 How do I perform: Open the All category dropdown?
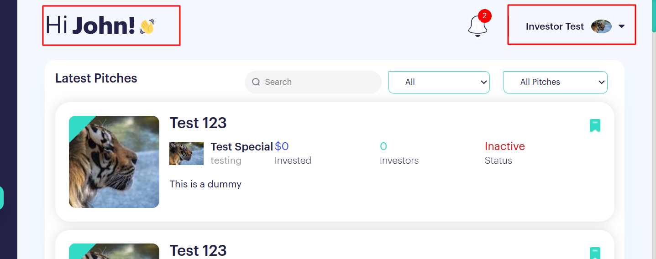[439, 82]
